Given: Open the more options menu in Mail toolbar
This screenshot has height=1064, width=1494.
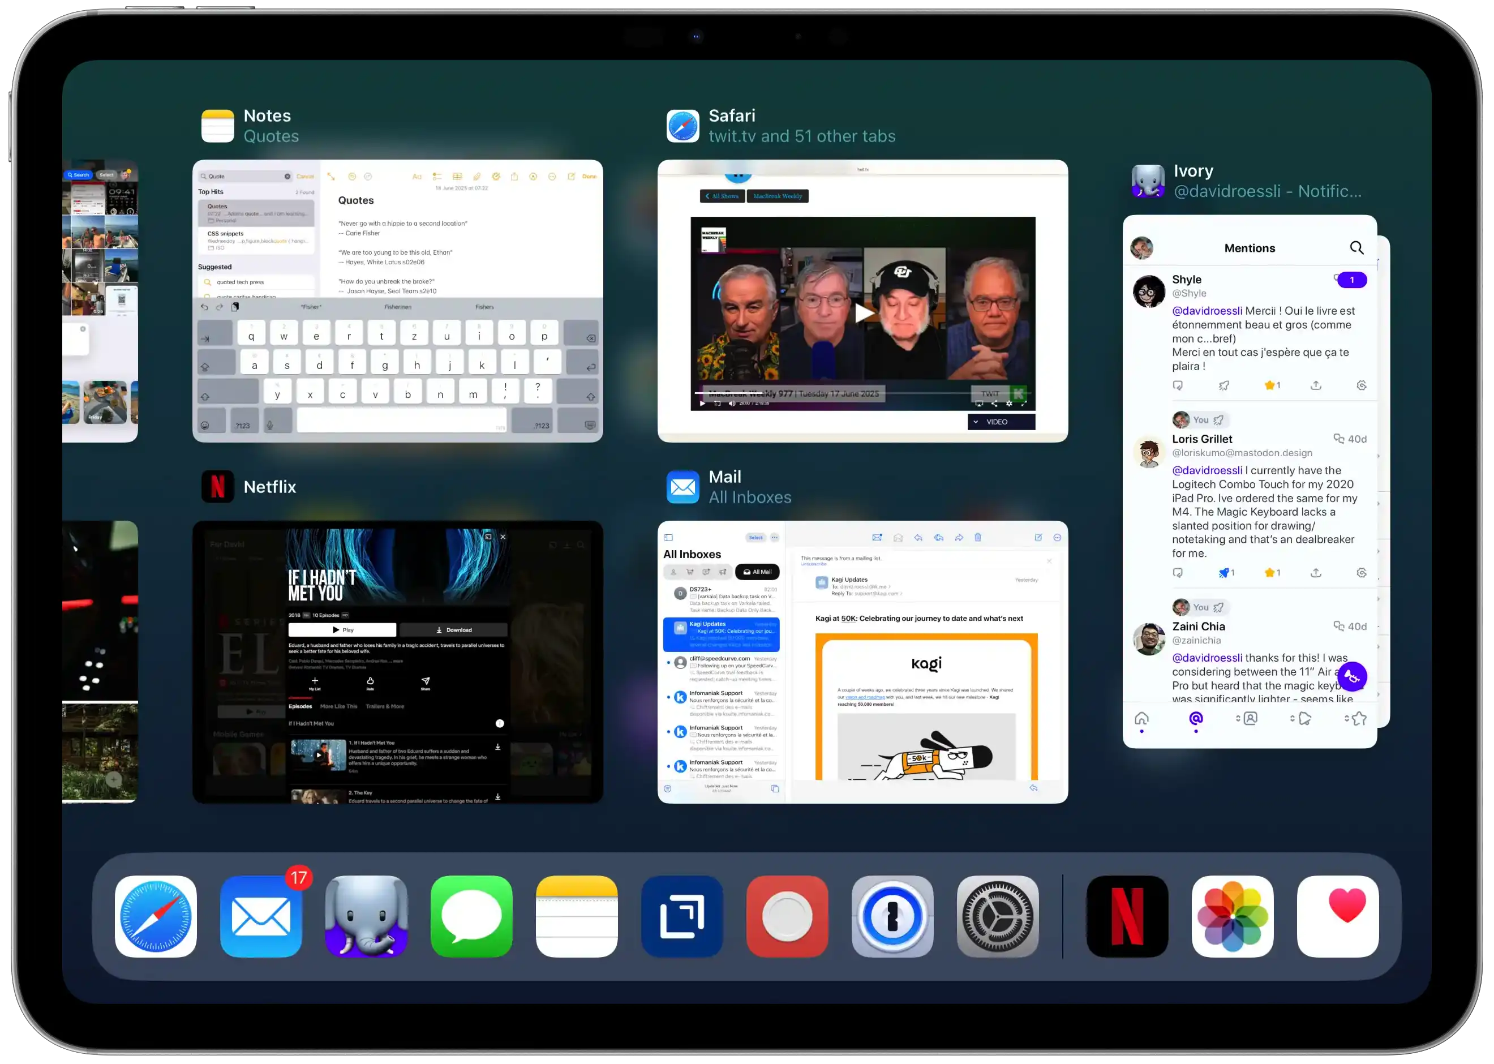Looking at the screenshot, I should pyautogui.click(x=1057, y=537).
